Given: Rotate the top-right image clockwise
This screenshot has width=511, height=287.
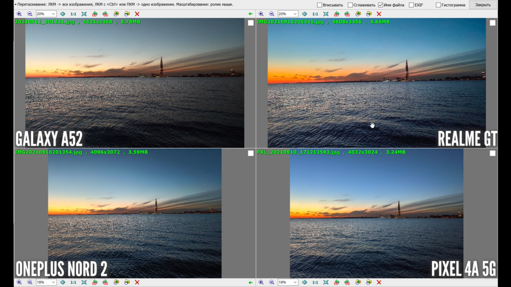Looking at the screenshot, I should pyautogui.click(x=347, y=14).
